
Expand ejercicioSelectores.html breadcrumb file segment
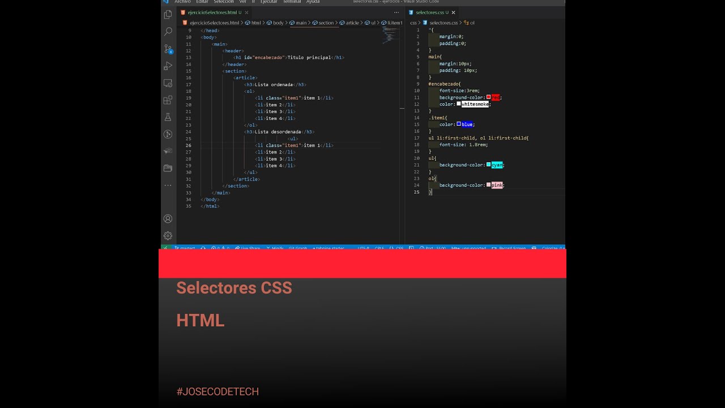point(211,23)
